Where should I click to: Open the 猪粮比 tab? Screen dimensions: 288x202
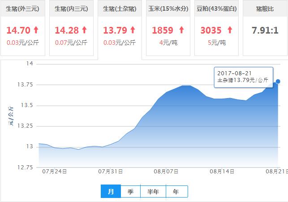(265, 28)
